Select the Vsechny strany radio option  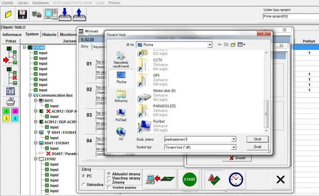click(x=109, y=178)
